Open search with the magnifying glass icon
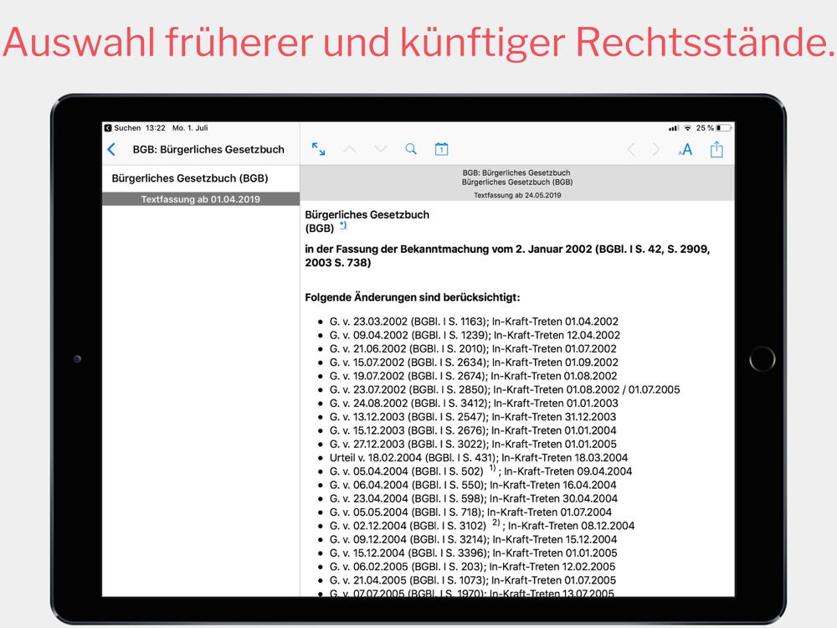 tap(410, 149)
